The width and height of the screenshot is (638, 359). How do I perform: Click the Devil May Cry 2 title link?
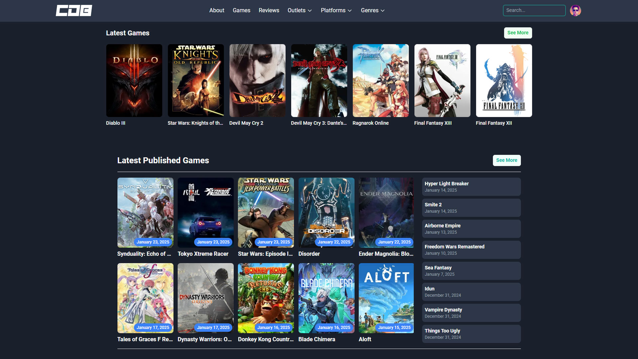click(x=246, y=123)
